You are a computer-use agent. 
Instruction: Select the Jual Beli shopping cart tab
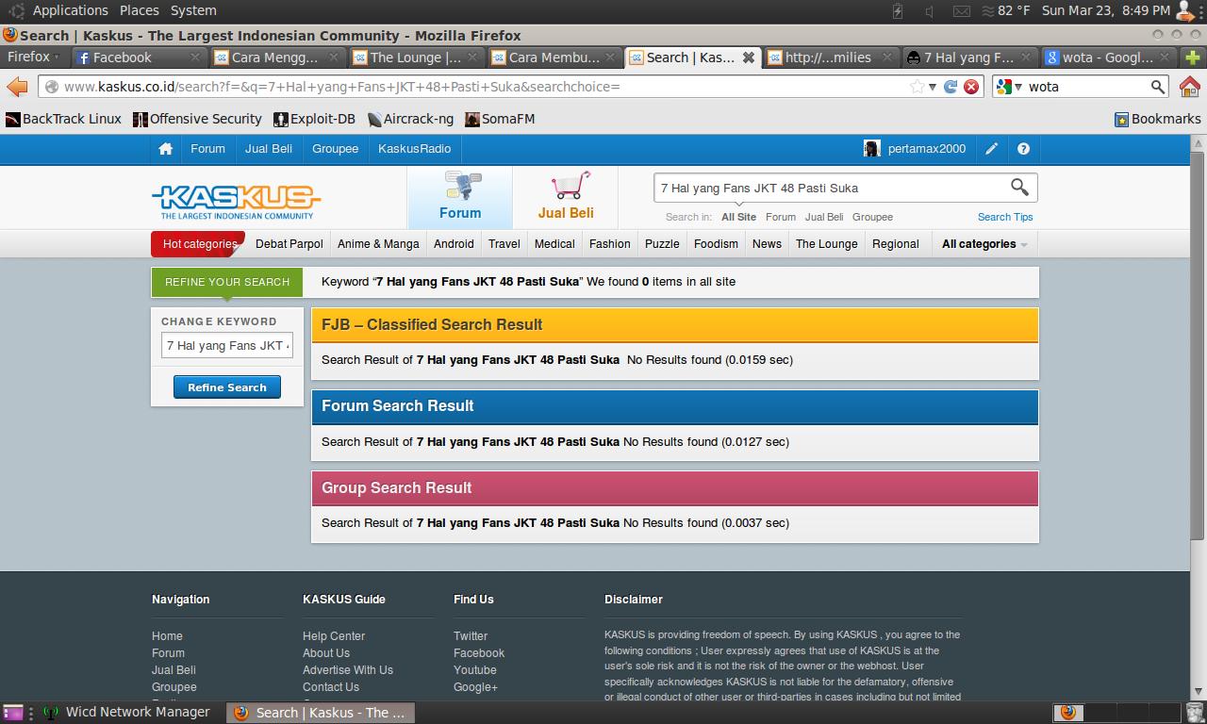tap(566, 197)
